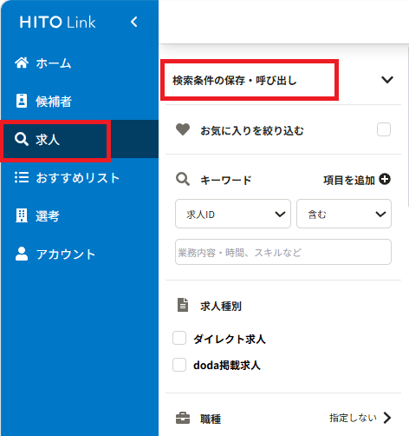Click the magnifier icon beside 求人 in sidebar
This screenshot has width=409, height=436.
click(22, 139)
